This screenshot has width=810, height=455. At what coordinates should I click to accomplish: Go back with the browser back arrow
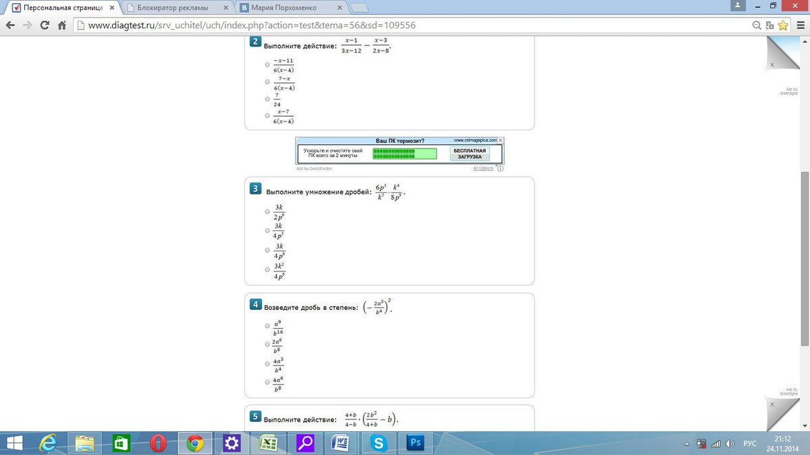(x=9, y=25)
